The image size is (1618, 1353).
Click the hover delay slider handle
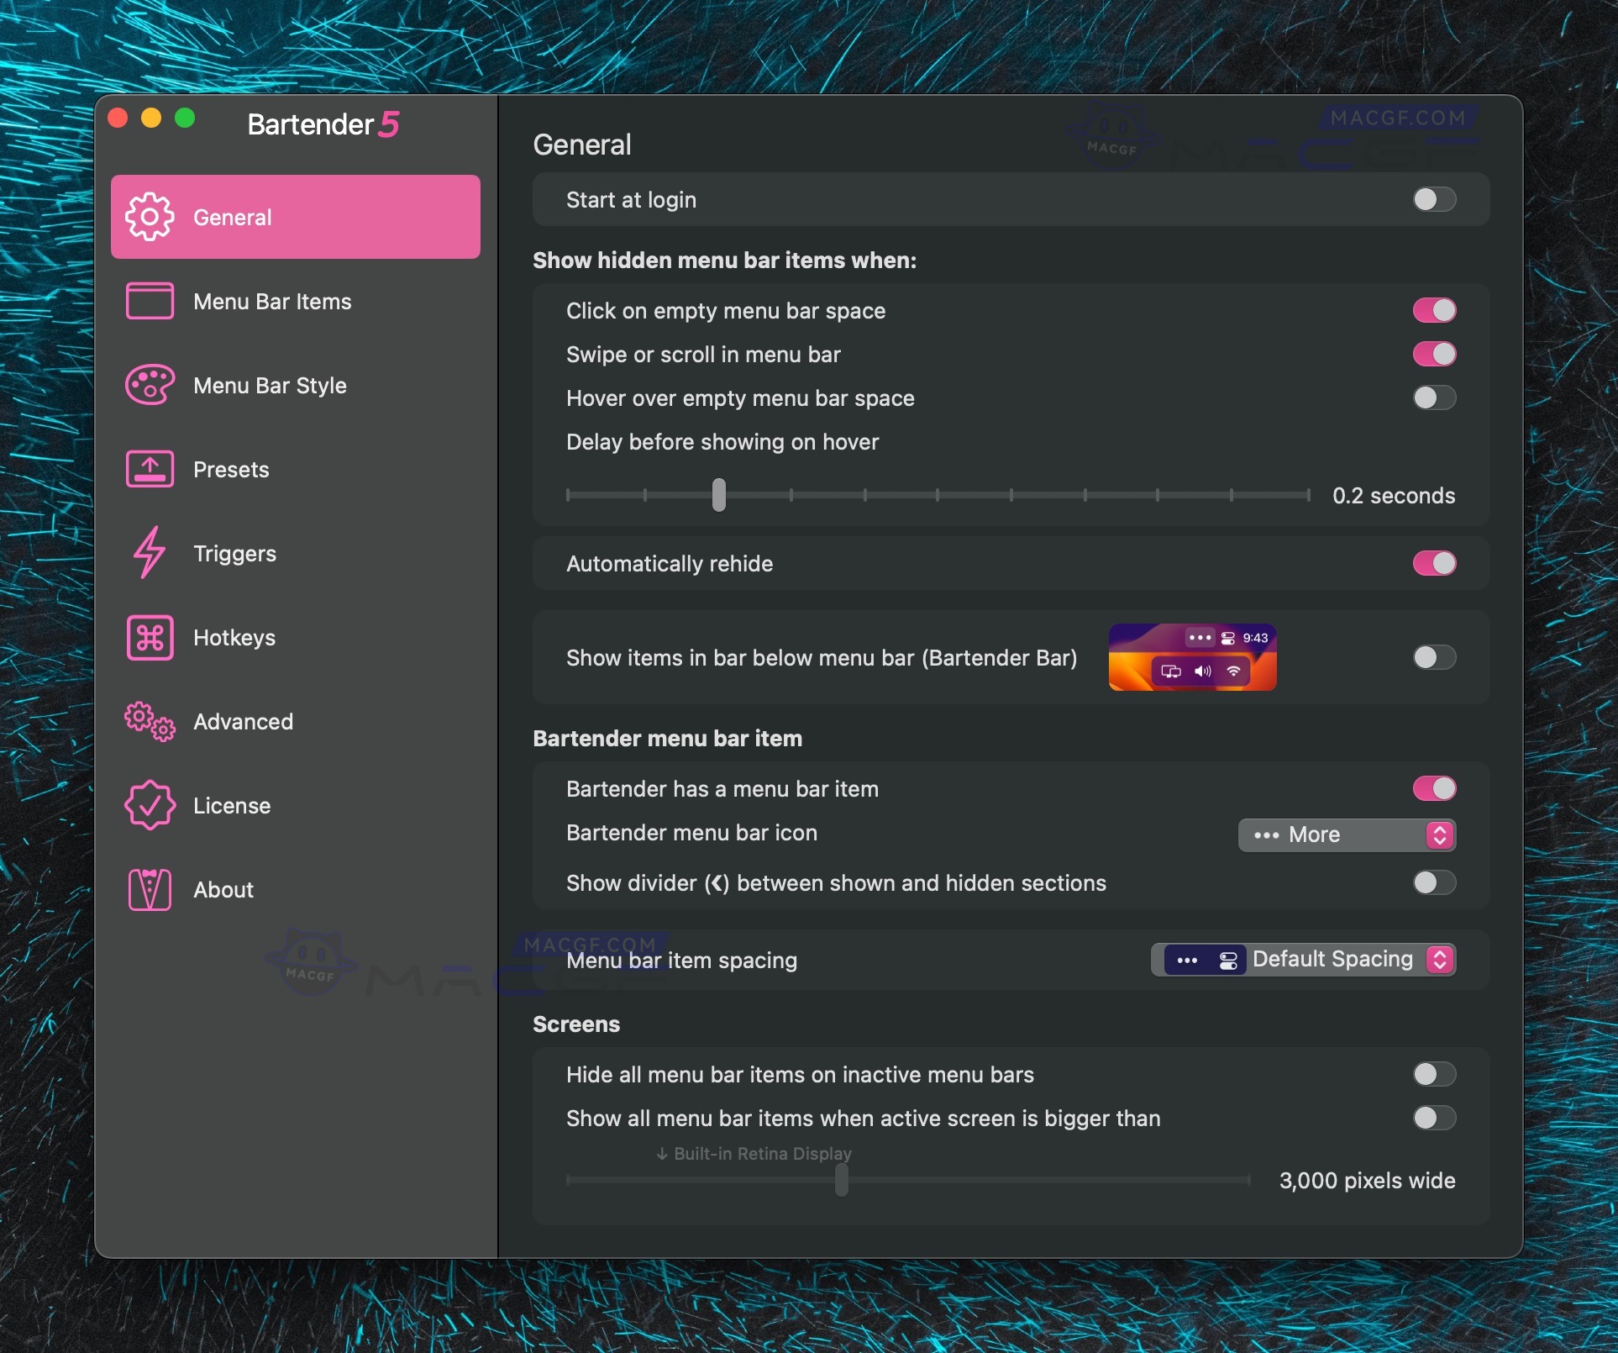tap(718, 495)
